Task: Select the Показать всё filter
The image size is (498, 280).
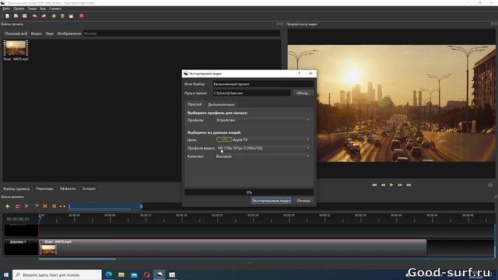Action: tap(16, 33)
